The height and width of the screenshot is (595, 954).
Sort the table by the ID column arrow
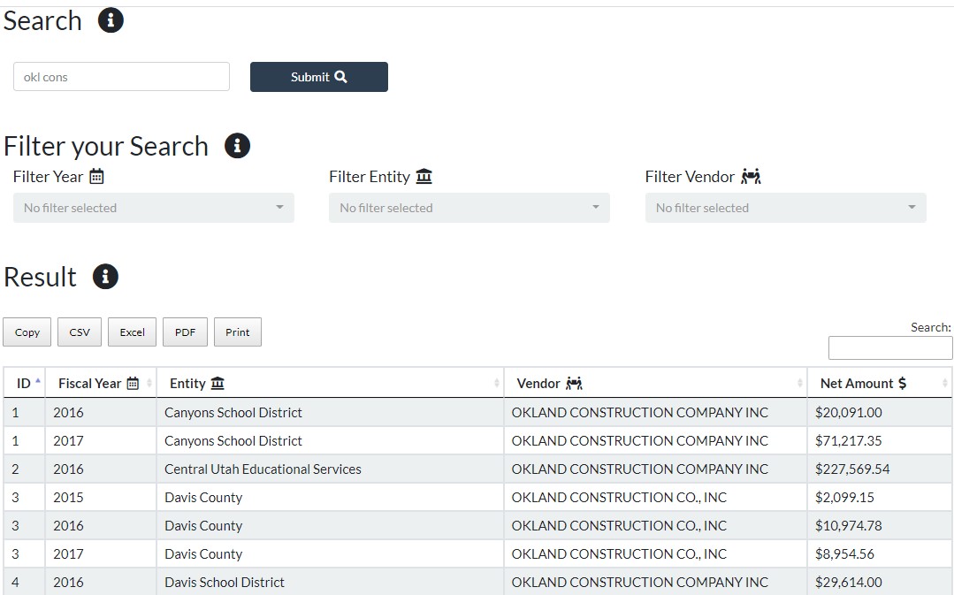click(x=38, y=381)
